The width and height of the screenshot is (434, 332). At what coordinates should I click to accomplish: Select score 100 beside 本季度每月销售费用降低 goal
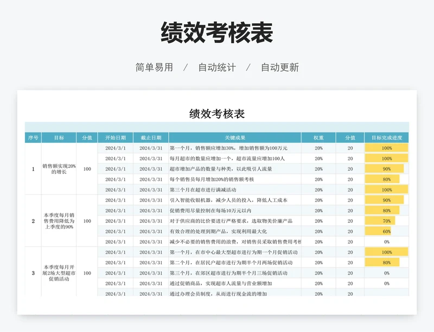87,221
